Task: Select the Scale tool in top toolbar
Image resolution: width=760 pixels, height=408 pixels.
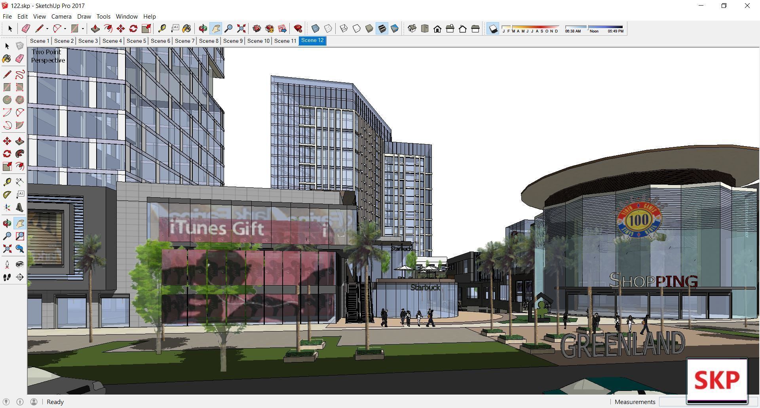Action: click(x=146, y=29)
